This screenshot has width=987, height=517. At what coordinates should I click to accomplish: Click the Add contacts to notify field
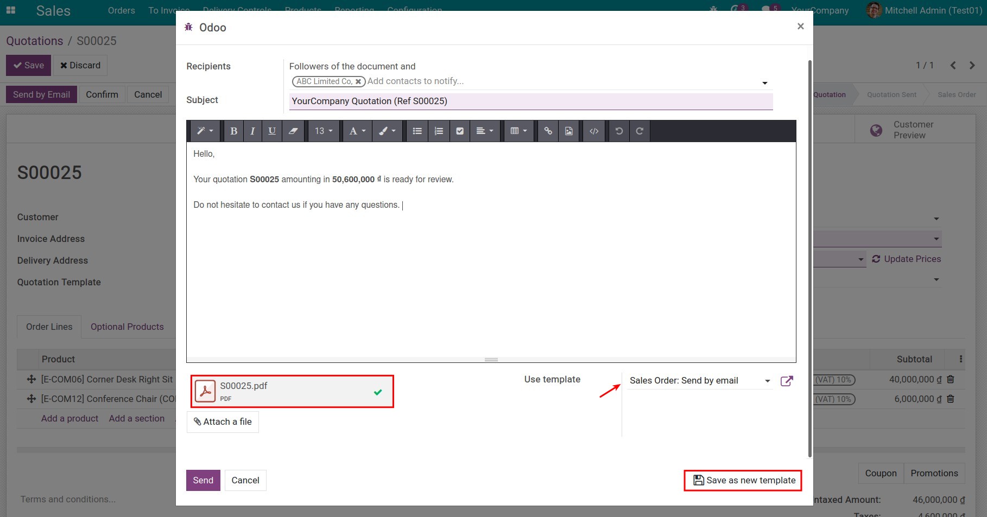(x=562, y=81)
